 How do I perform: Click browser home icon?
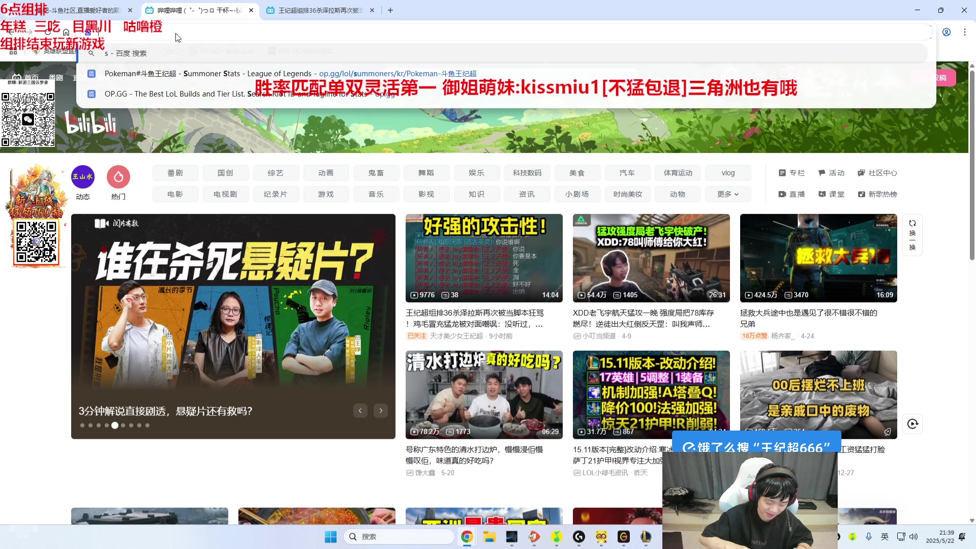[x=66, y=32]
